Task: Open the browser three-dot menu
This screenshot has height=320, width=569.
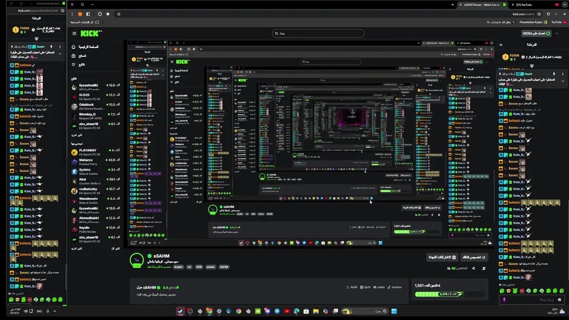Action: click(72, 14)
